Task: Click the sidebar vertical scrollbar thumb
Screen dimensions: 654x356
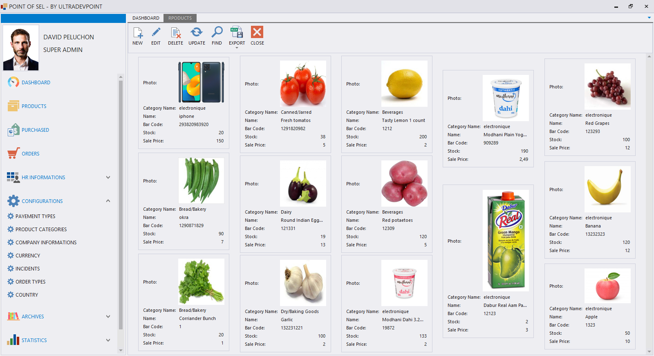Action: 121,205
